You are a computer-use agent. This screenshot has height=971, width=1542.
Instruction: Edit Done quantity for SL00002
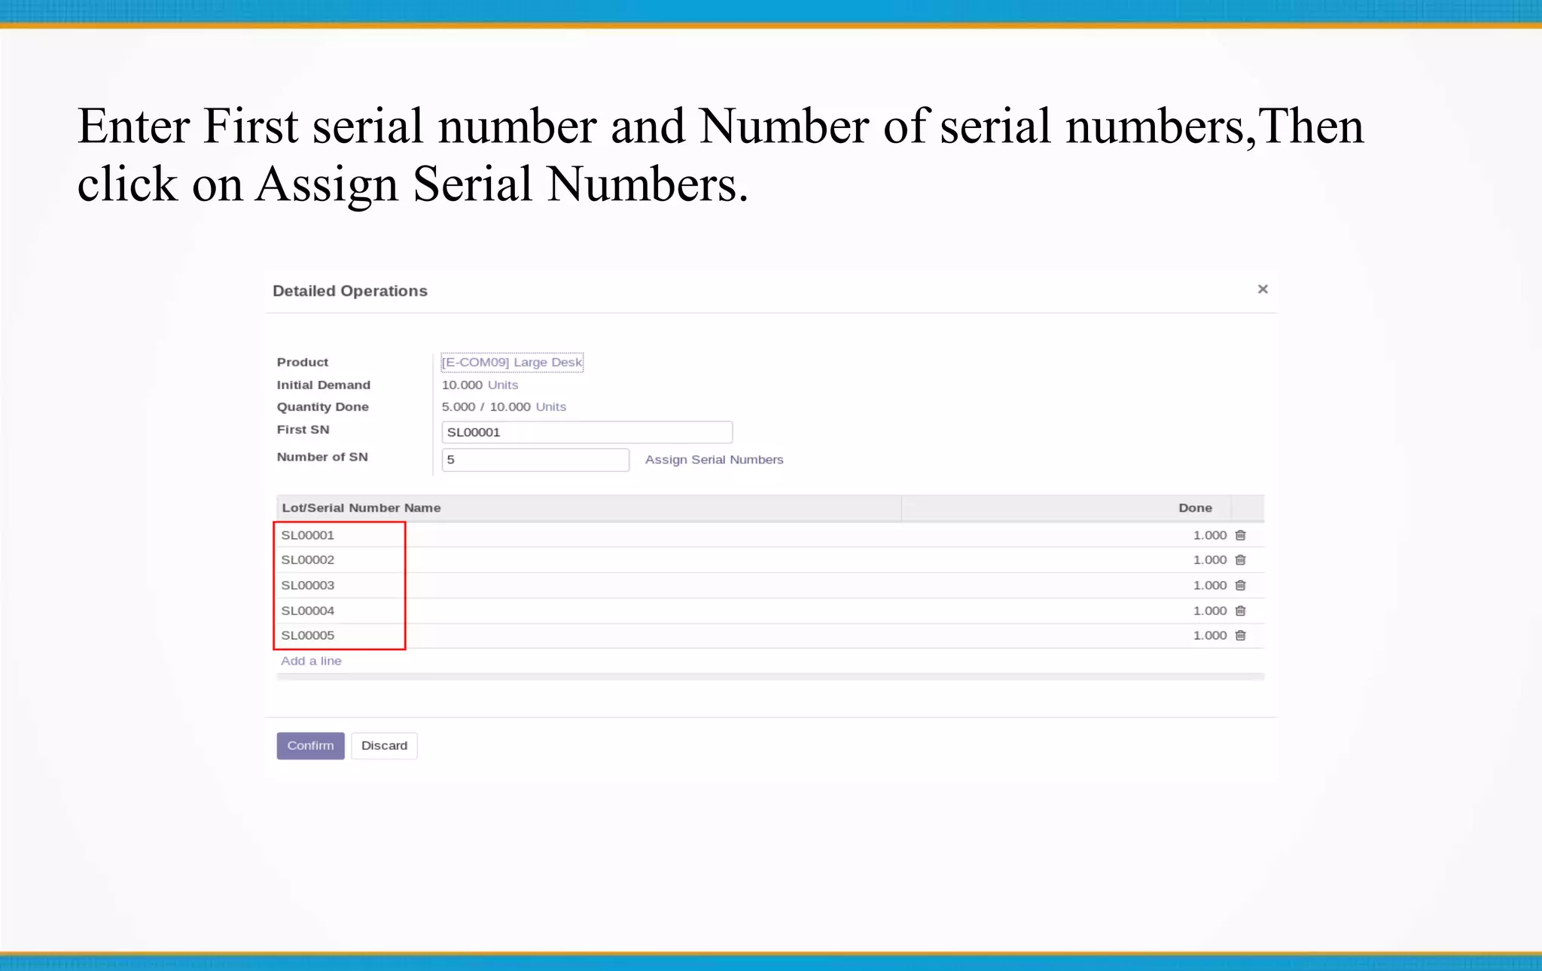click(x=1209, y=560)
